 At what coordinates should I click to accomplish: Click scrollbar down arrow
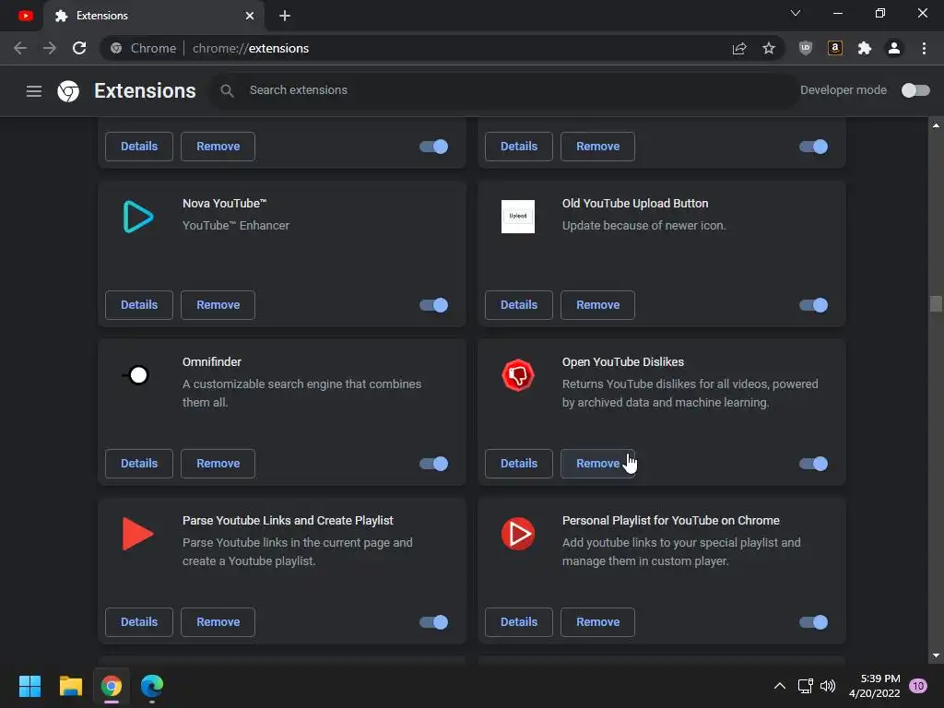(936, 655)
